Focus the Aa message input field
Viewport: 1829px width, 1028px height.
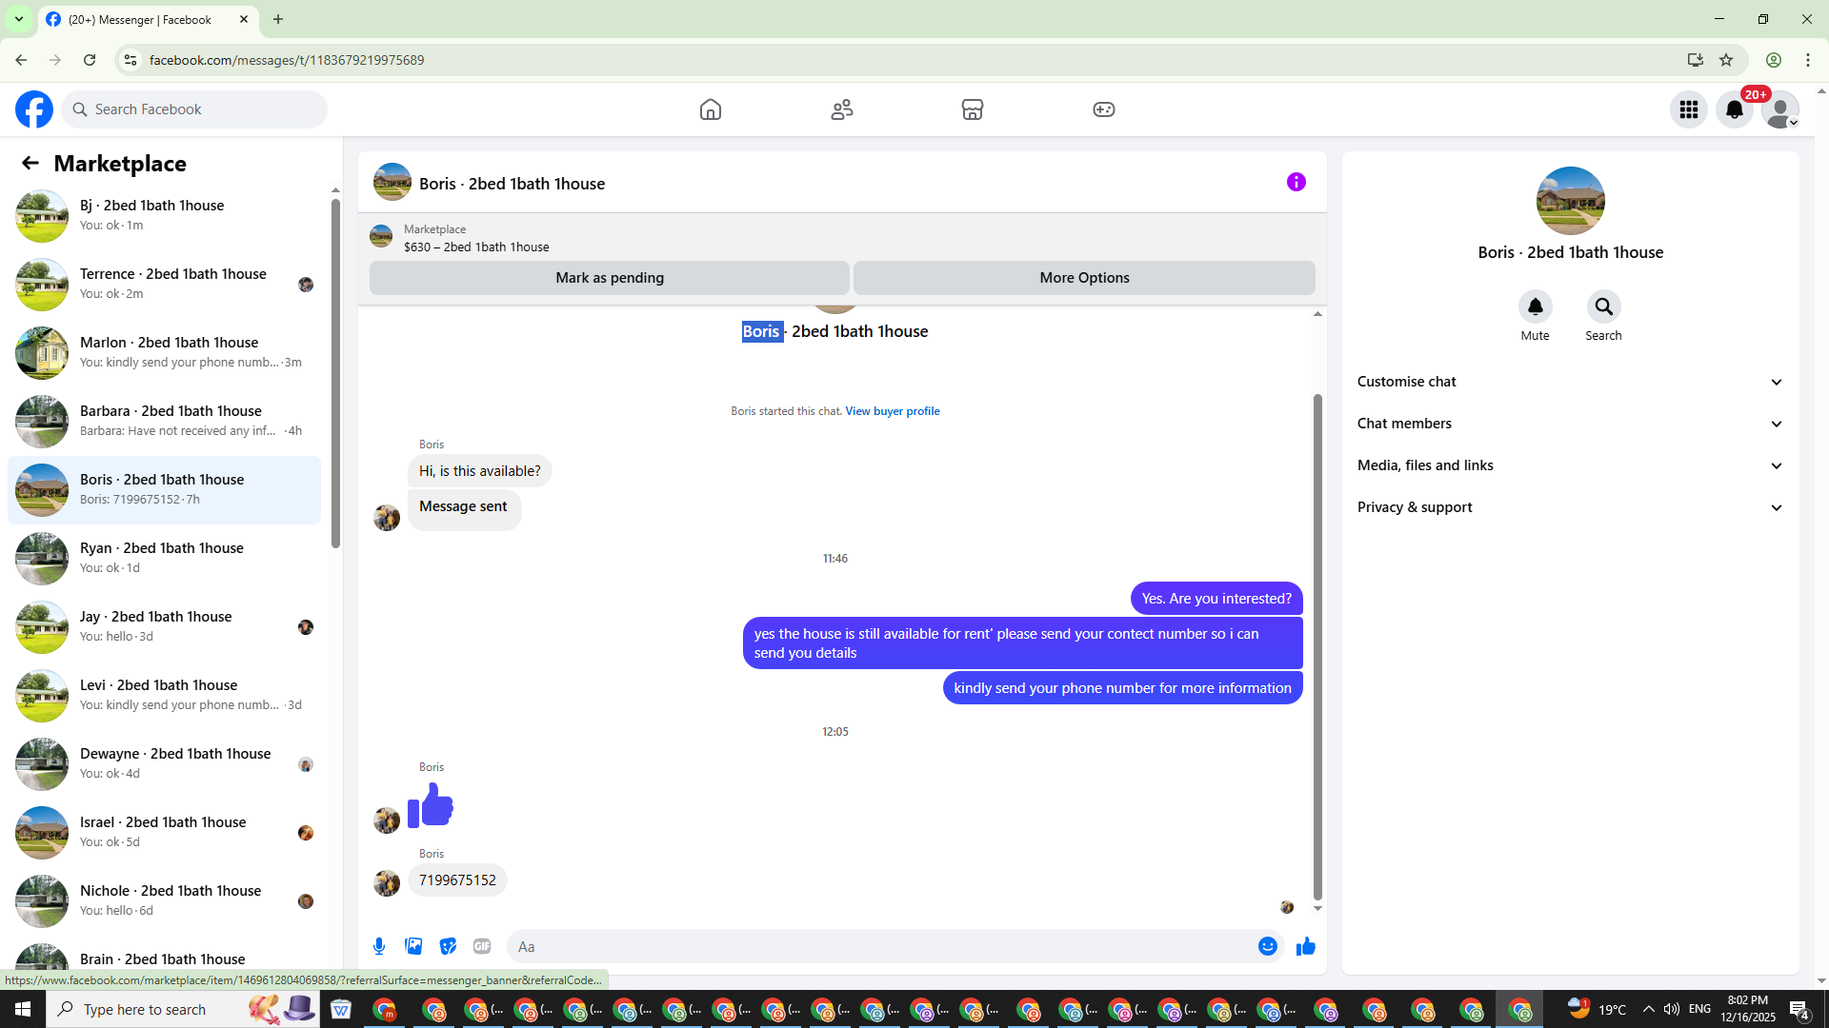(x=881, y=946)
